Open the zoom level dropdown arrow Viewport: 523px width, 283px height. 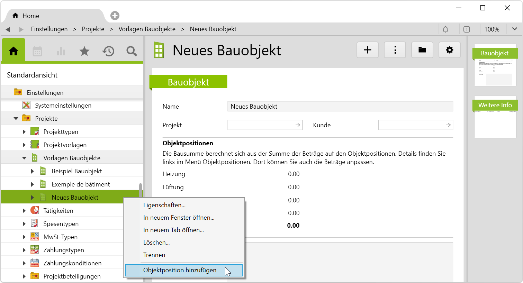514,29
